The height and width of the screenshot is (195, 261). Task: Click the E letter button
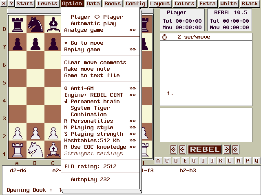pos(185,161)
